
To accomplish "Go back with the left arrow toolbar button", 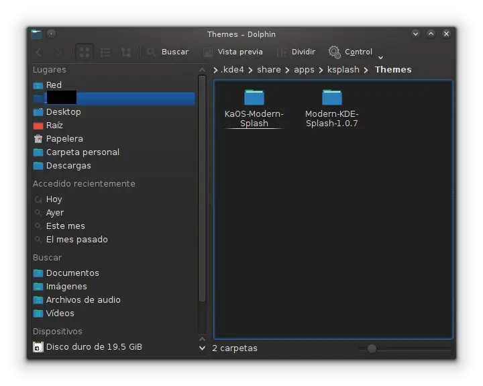I will [39, 52].
